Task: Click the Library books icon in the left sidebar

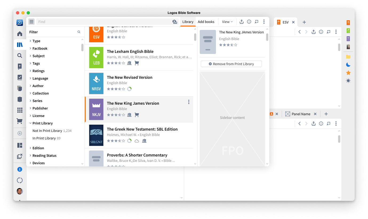Action: [x=20, y=45]
